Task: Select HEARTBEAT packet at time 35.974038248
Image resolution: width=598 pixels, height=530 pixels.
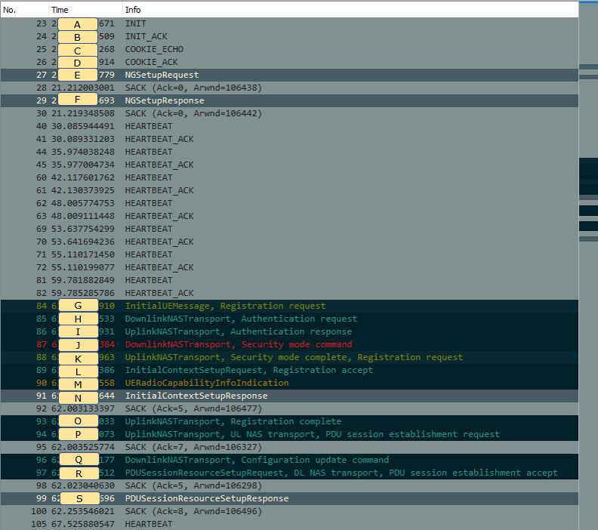Action: point(289,153)
